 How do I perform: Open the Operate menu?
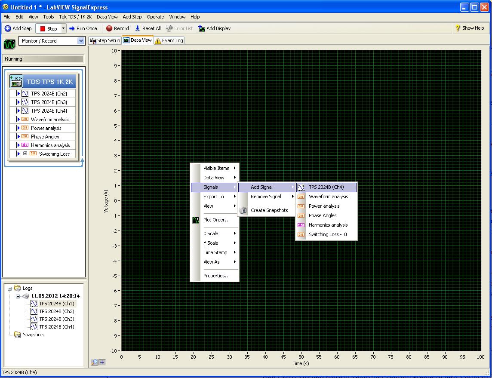pyautogui.click(x=155, y=17)
